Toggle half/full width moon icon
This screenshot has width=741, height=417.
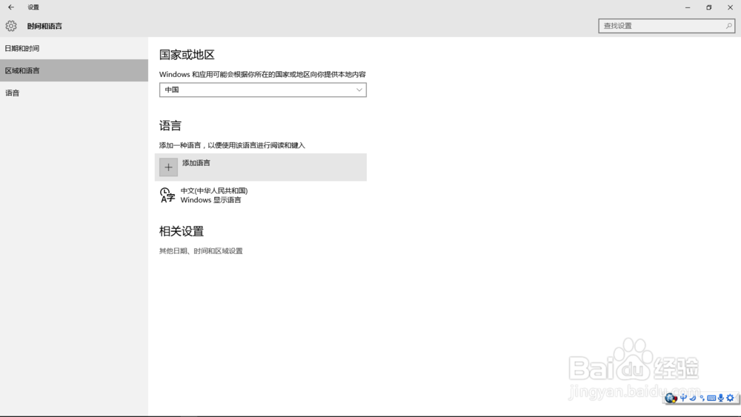coord(693,398)
